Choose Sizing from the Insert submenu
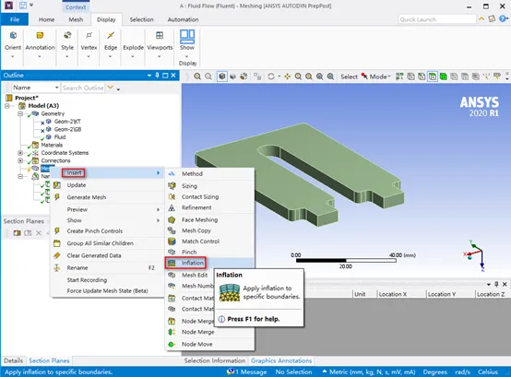This screenshot has width=511, height=377. (x=210, y=186)
